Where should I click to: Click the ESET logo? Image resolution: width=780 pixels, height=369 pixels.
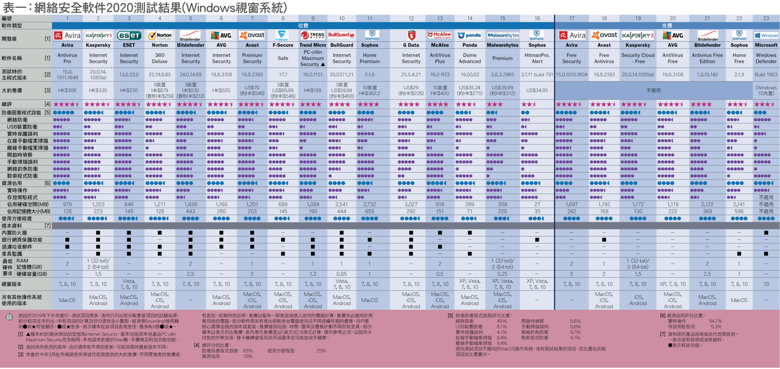pos(129,36)
